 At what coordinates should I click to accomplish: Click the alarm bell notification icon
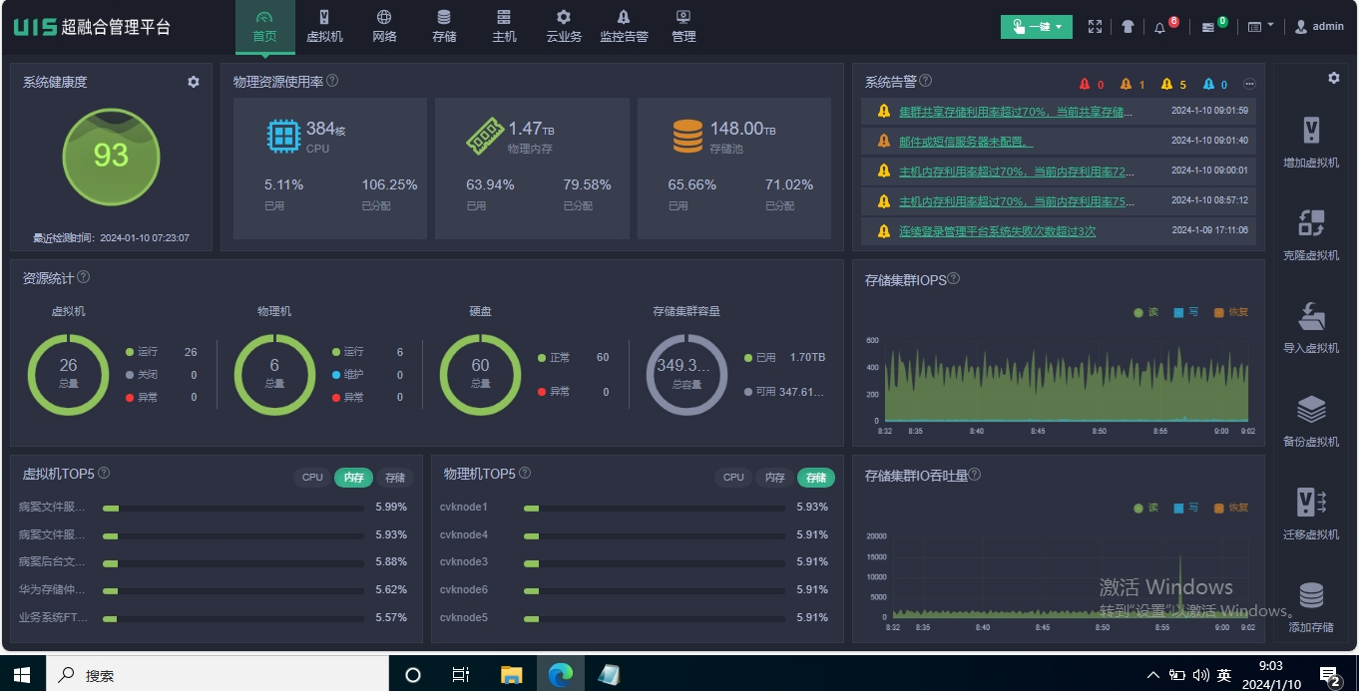coord(1159,28)
